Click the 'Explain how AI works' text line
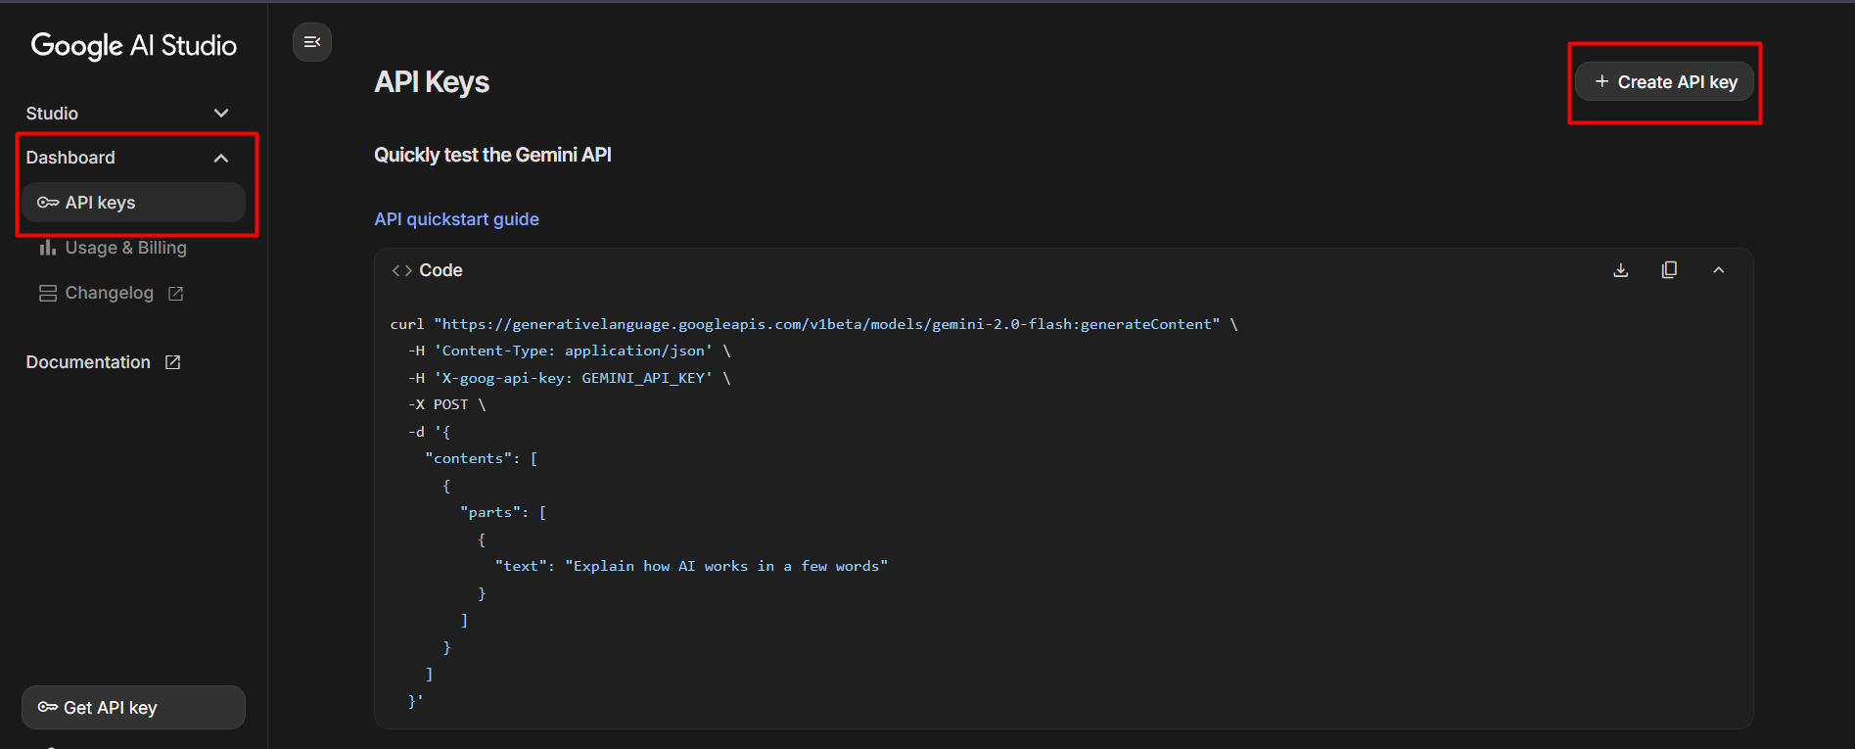 691,566
